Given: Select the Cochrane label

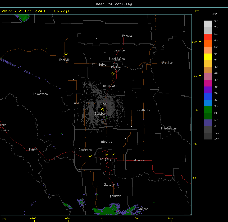Looking at the screenshot, I should pos(85,150).
